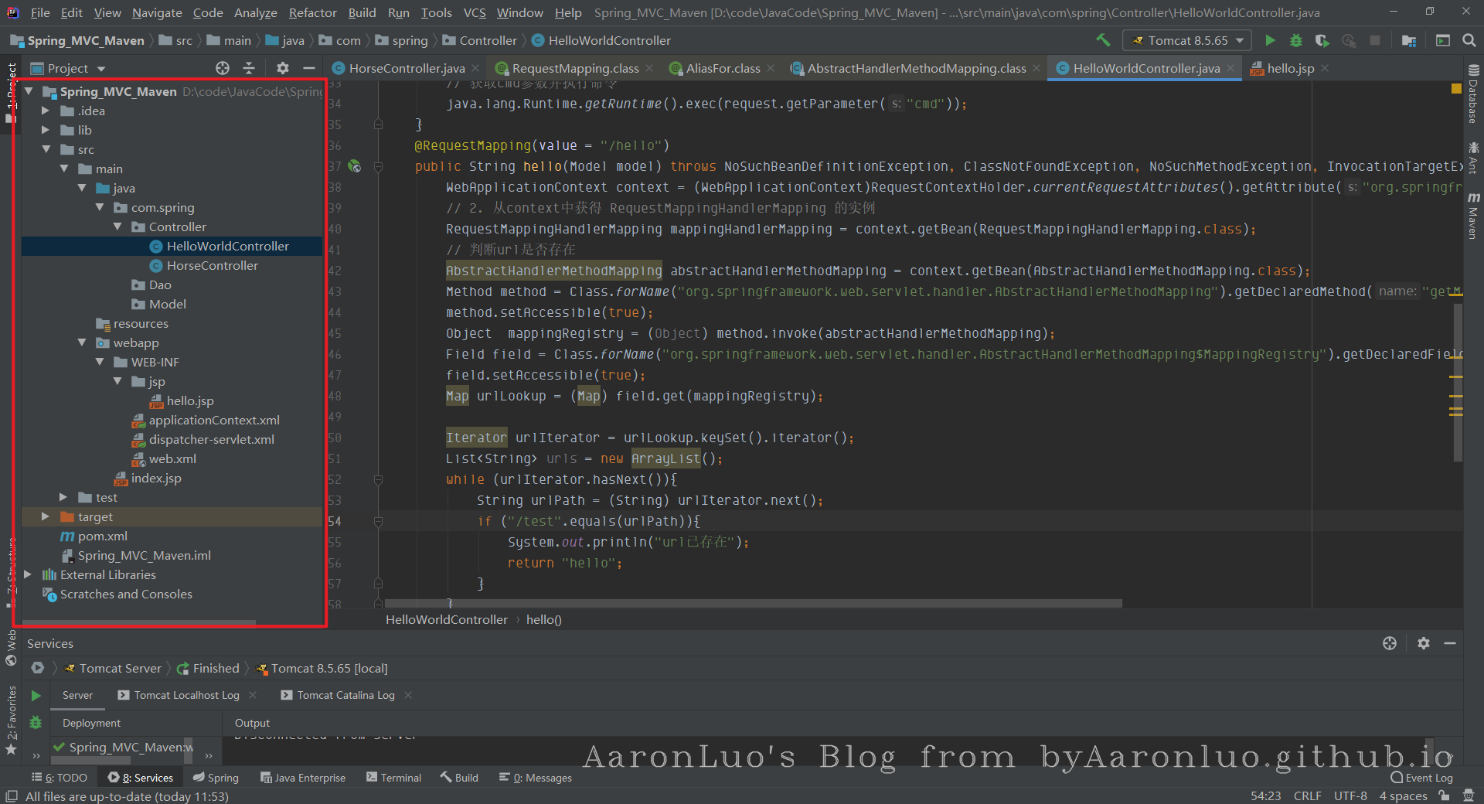1484x804 pixels.
Task: Open the 0: Messages tool window
Action: tap(536, 778)
